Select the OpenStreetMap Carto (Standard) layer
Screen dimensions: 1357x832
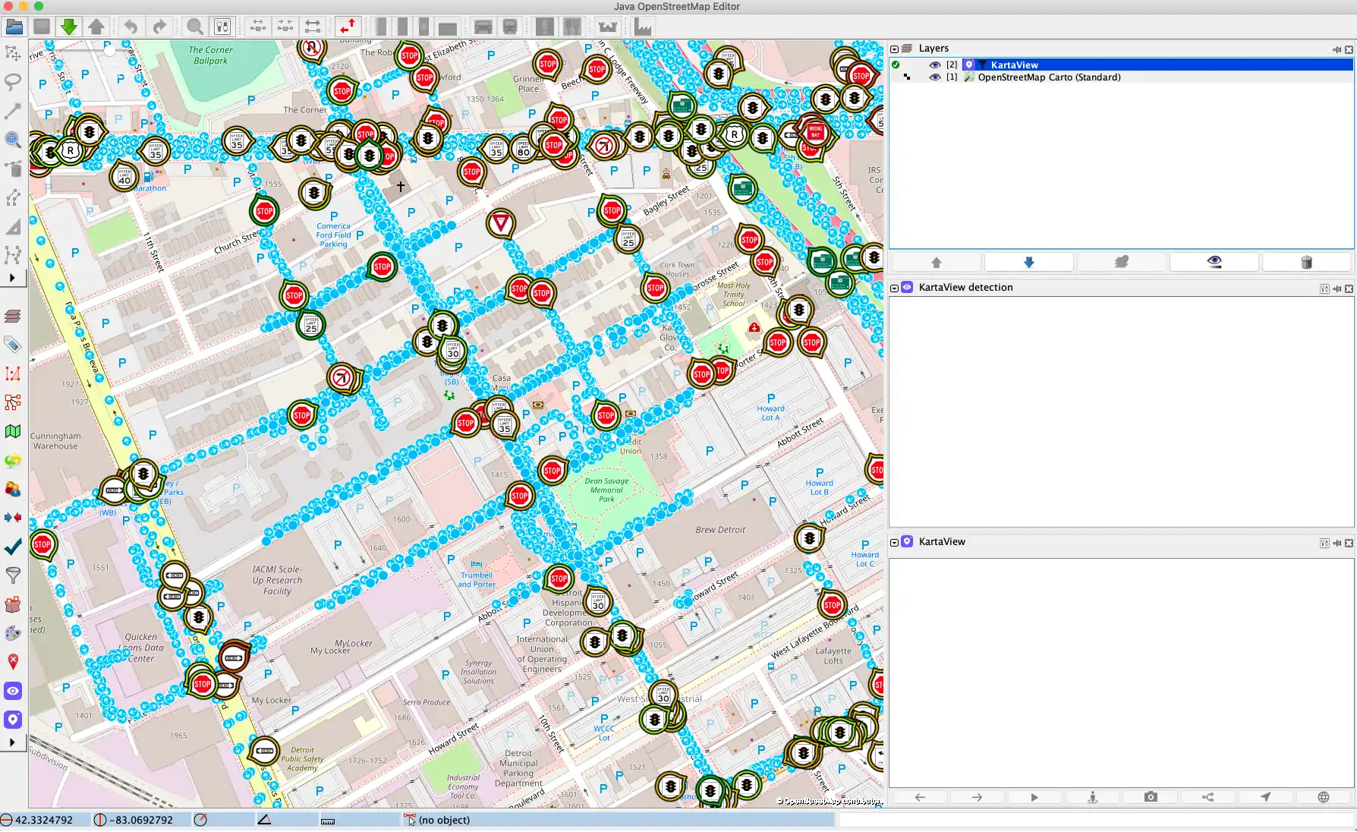click(1049, 77)
